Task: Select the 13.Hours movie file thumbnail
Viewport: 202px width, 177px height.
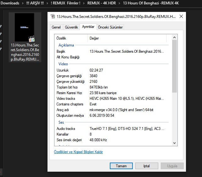Action: pyautogui.click(x=24, y=27)
